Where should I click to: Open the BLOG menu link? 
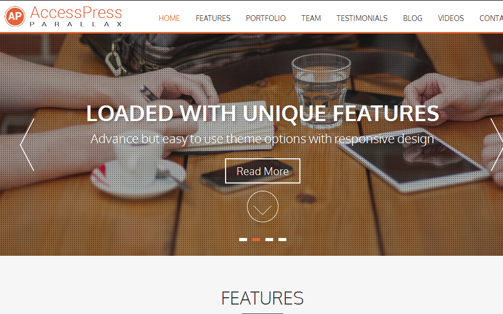coord(412,18)
